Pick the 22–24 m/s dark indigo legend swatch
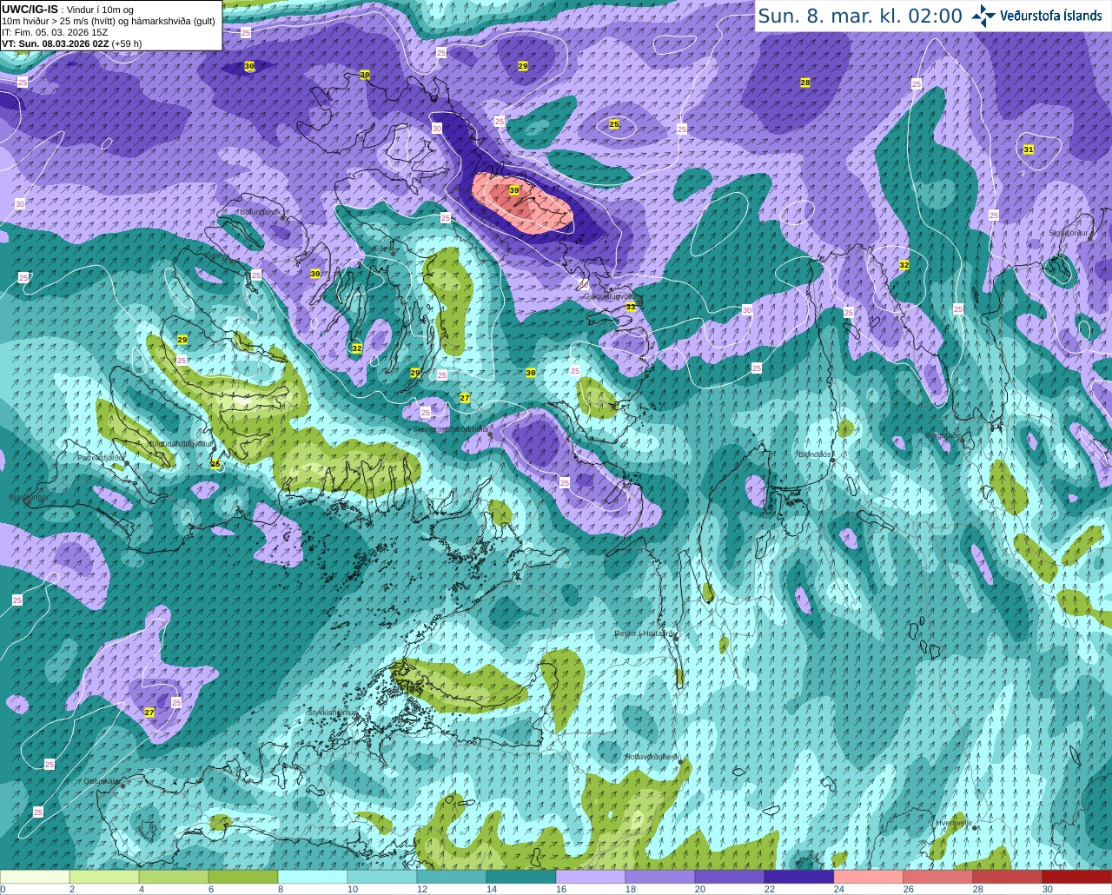 [x=799, y=877]
